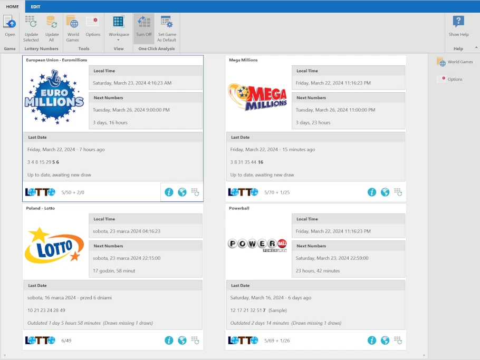This screenshot has height=360, width=480.
Task: Click 'European Union - Euromillions' title
Action: (x=56, y=60)
